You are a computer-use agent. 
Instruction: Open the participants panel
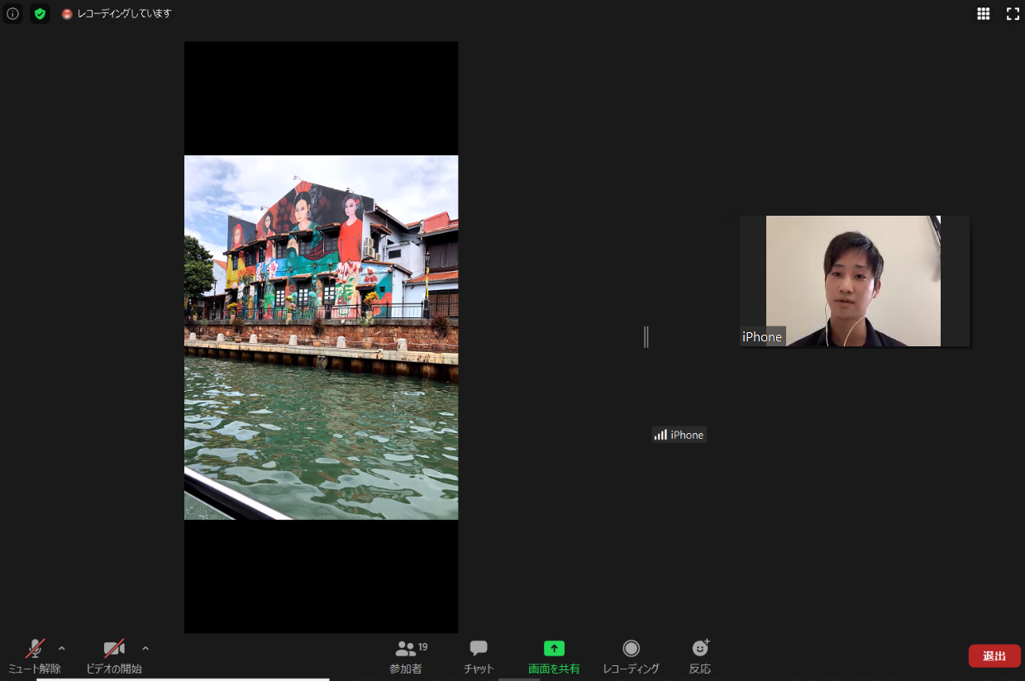point(407,657)
